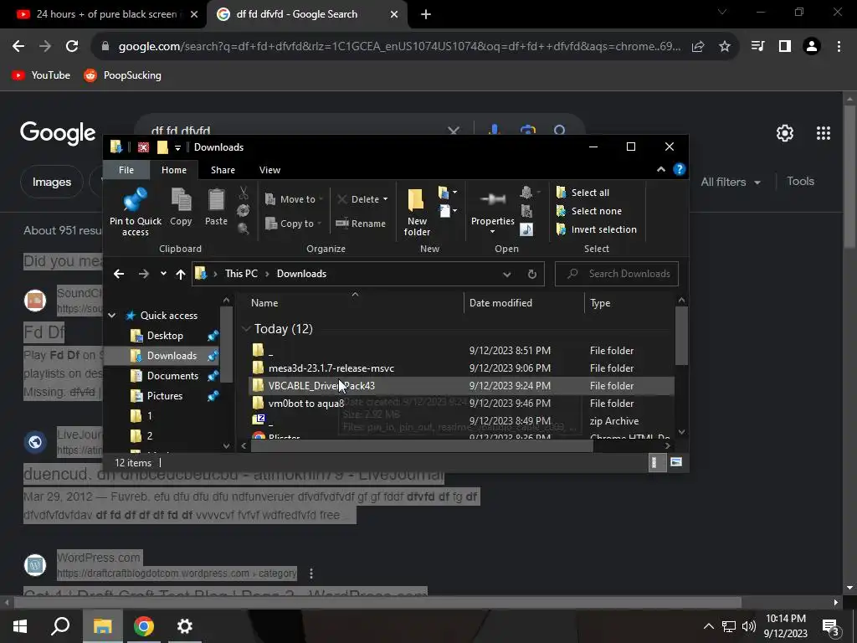Select Desktop in Quick access
Image resolution: width=857 pixels, height=643 pixels.
click(165, 336)
